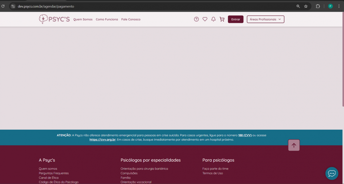This screenshot has height=184, width=344.
Task: Open the browser extensions puzzle icon
Action: click(x=318, y=6)
